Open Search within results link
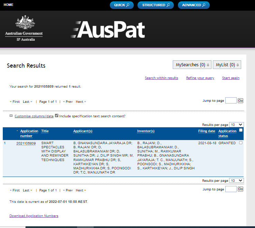Image resolution: width=255 pixels, height=228 pixels. tap(161, 78)
